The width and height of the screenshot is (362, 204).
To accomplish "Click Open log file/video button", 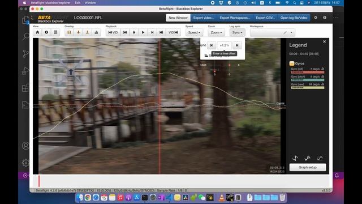I will 294,18.
